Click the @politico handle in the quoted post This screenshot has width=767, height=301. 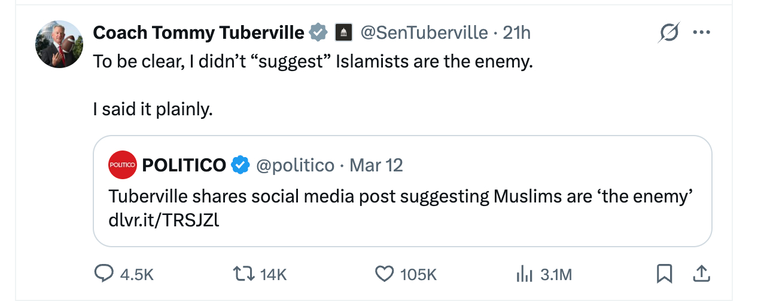(295, 165)
